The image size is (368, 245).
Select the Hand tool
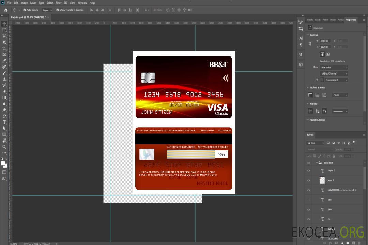pyautogui.click(x=4, y=141)
